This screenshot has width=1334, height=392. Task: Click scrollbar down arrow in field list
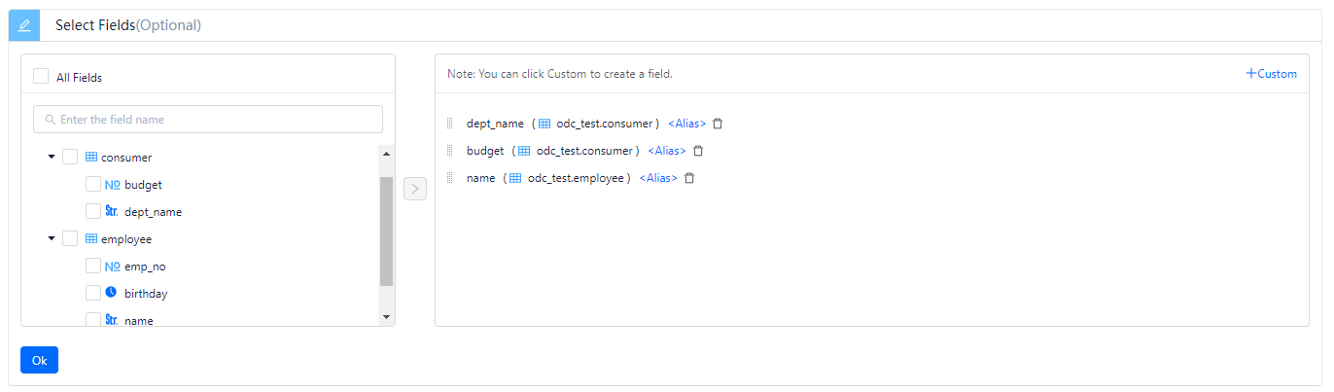[386, 316]
